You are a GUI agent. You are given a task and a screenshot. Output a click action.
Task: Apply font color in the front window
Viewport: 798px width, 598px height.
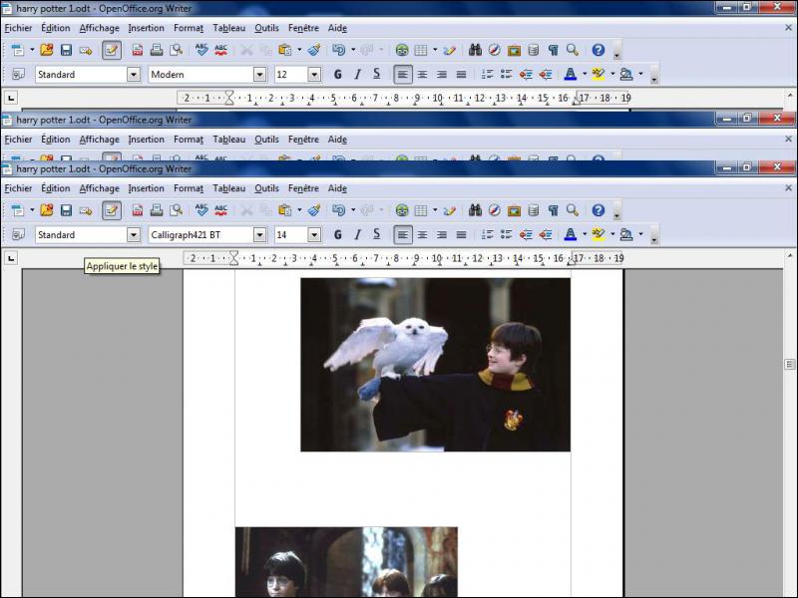571,234
